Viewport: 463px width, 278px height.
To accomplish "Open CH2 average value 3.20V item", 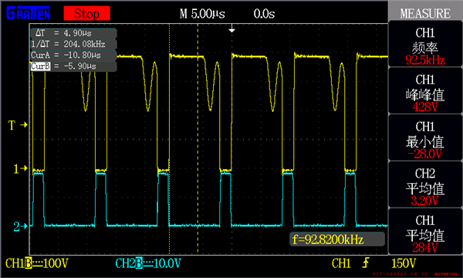I will click(x=425, y=185).
